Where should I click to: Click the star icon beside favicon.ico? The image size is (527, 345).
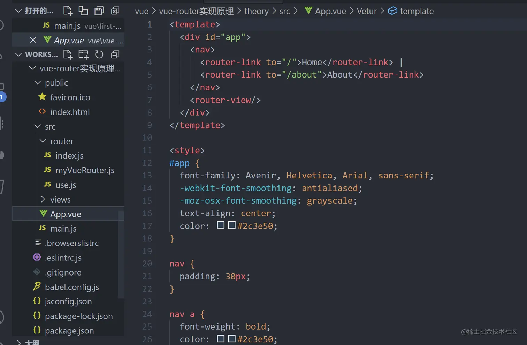click(42, 97)
